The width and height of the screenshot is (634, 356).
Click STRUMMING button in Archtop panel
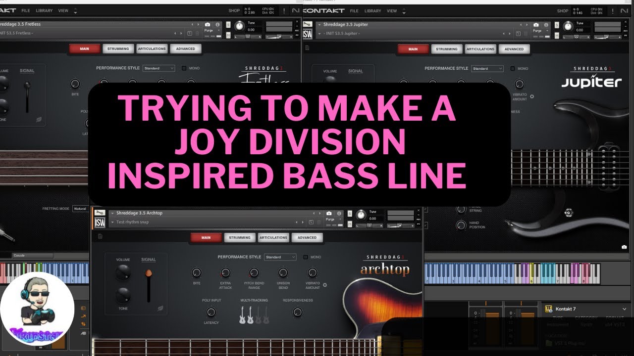coord(240,237)
